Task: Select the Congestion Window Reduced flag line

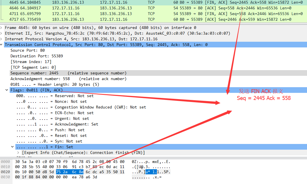Action: 81,107
